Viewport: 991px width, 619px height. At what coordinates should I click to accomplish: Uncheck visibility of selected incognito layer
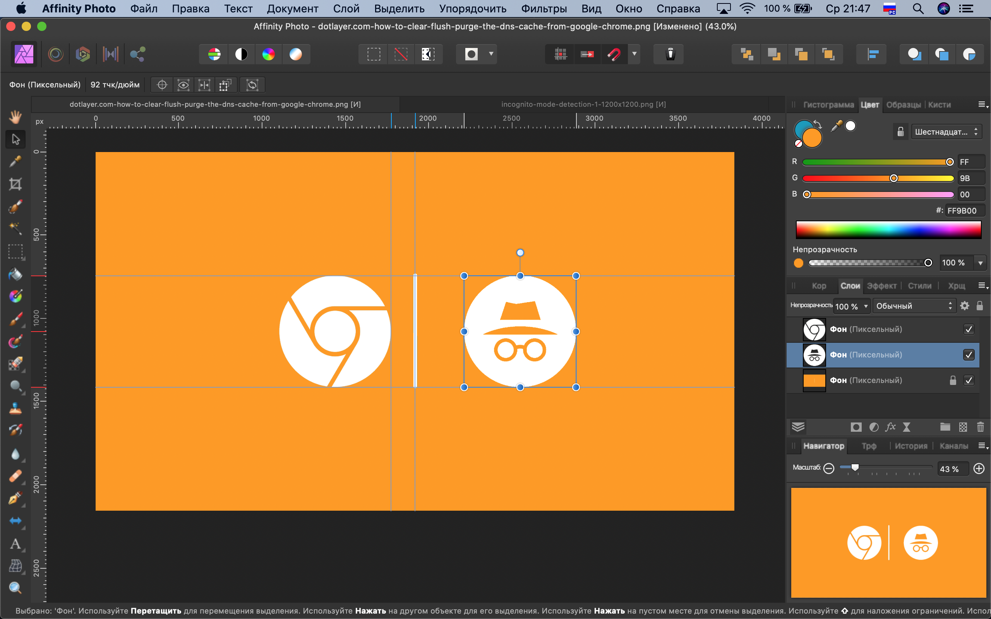pos(969,354)
